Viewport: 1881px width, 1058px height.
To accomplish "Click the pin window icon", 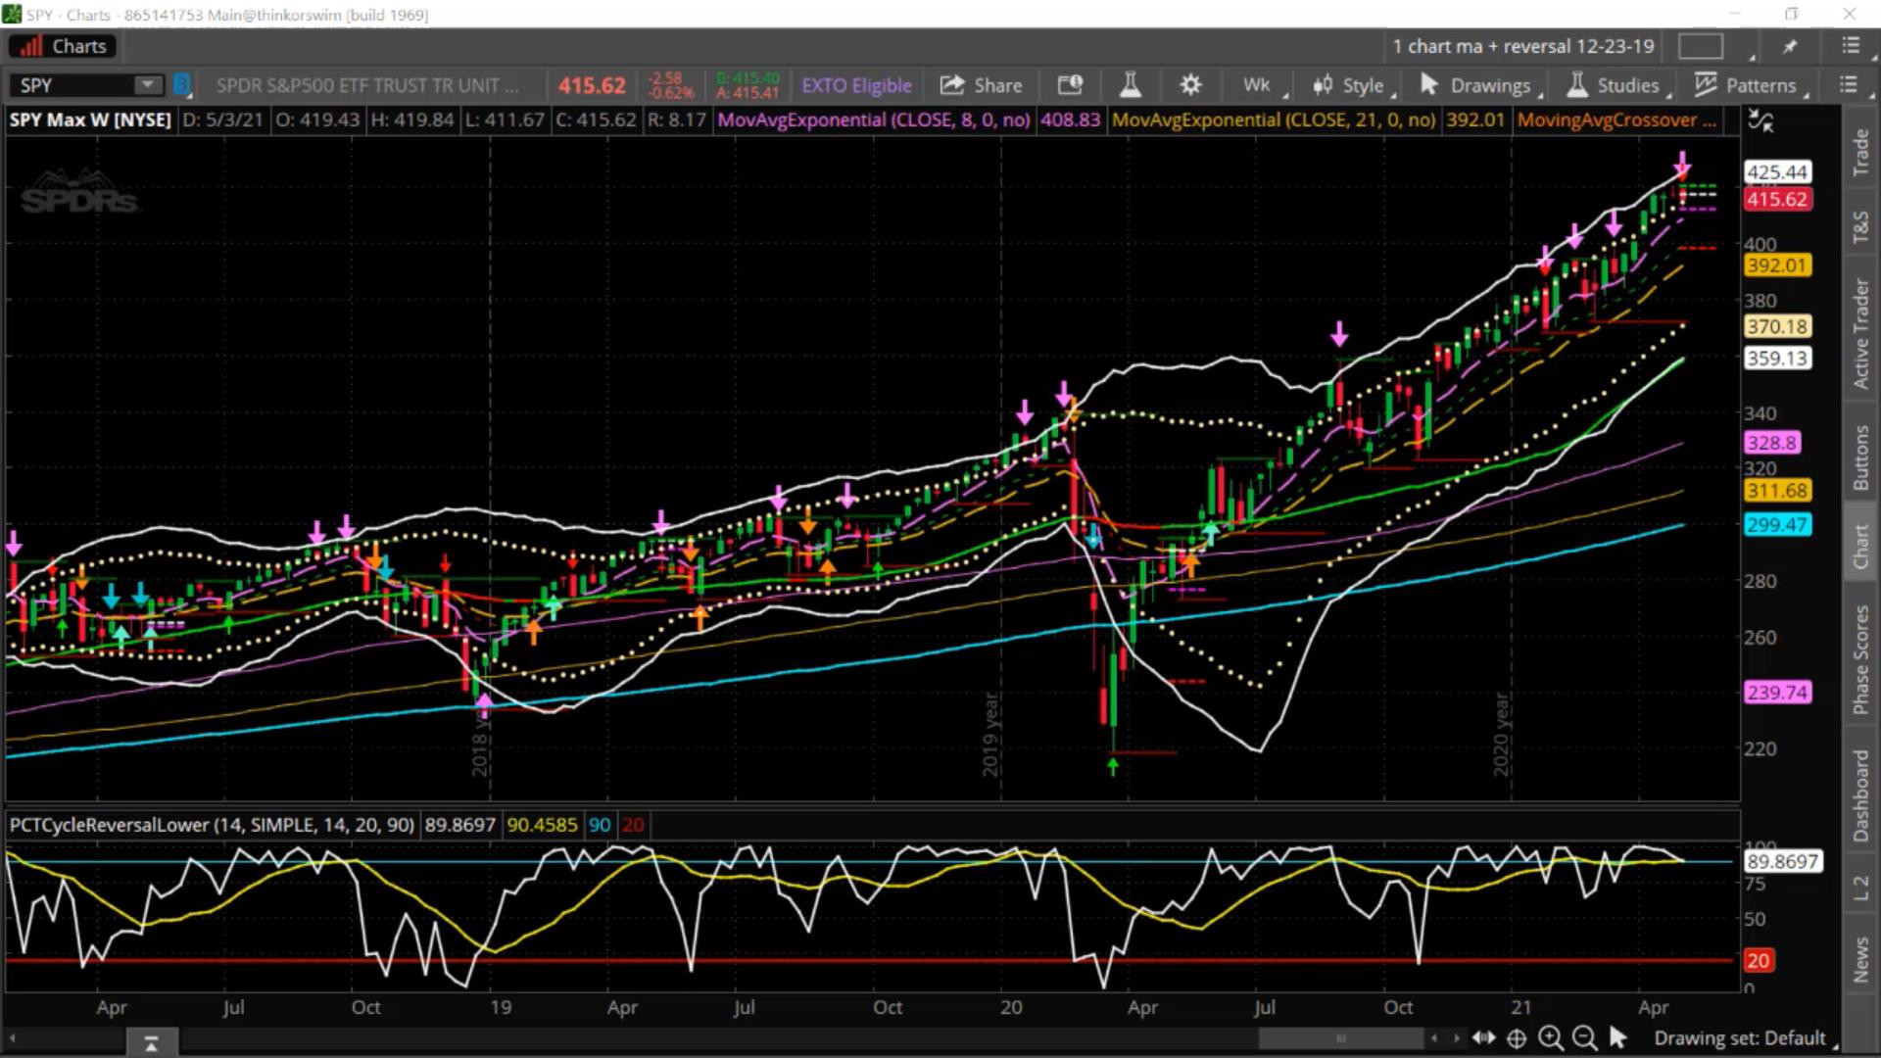I will (1790, 46).
